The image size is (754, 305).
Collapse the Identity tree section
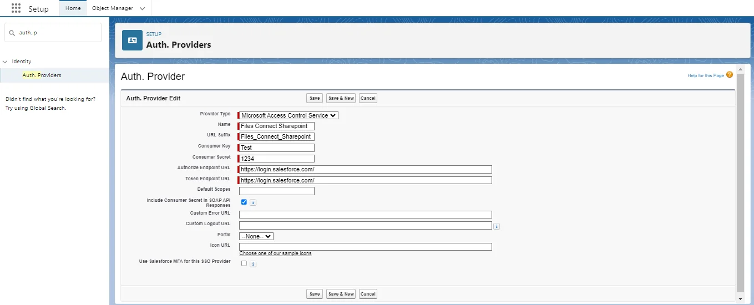[x=5, y=62]
